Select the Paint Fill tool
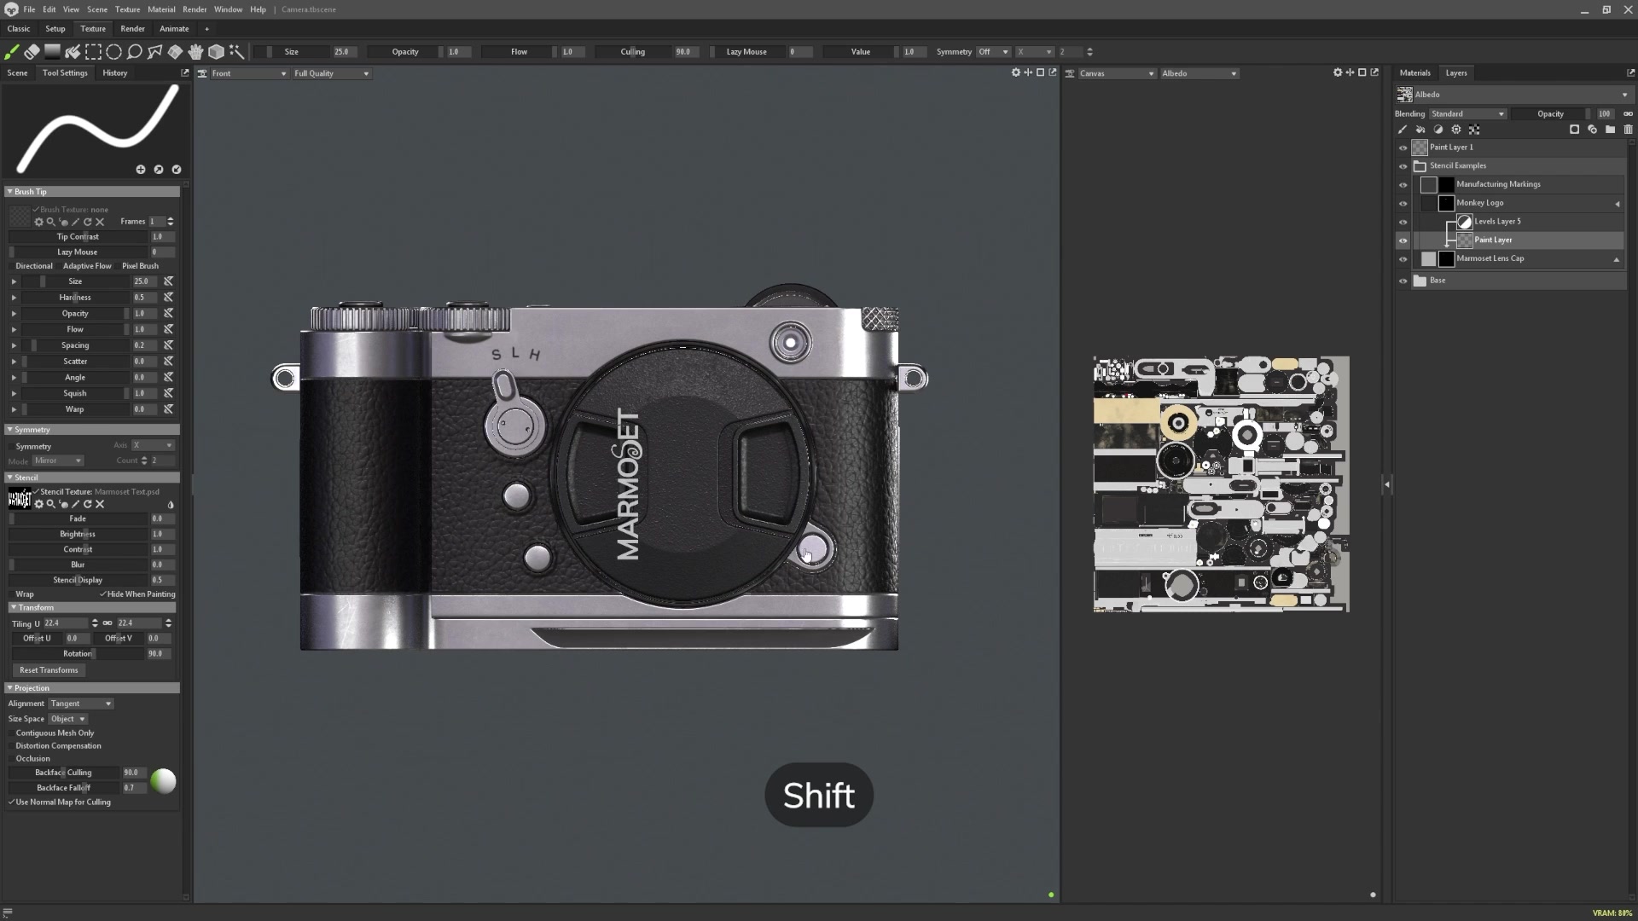 pos(73,52)
